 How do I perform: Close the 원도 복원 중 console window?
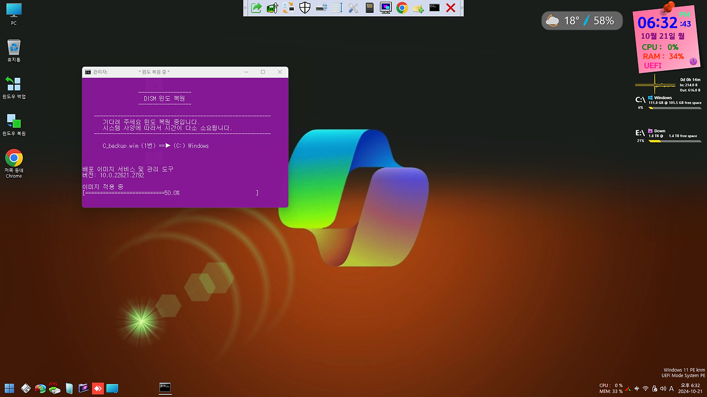pyautogui.click(x=280, y=72)
